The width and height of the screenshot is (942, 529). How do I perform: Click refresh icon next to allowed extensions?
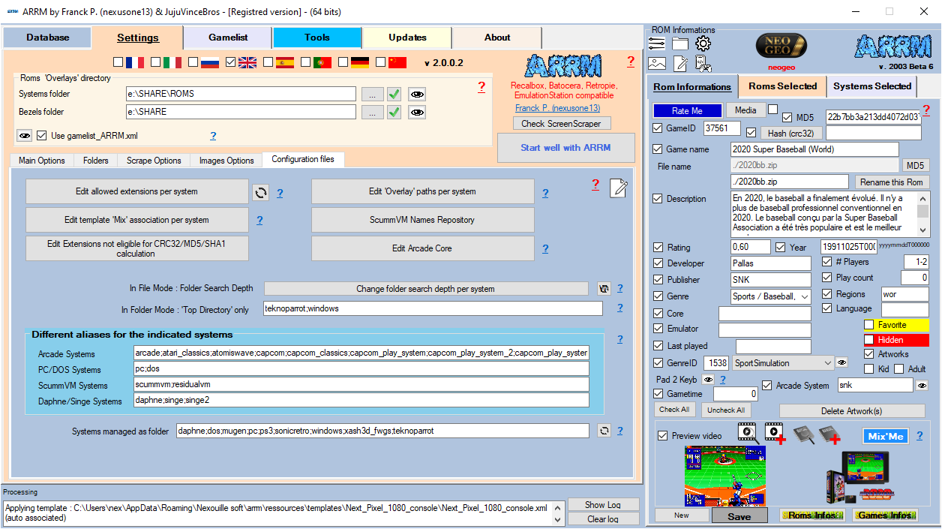pyautogui.click(x=260, y=192)
